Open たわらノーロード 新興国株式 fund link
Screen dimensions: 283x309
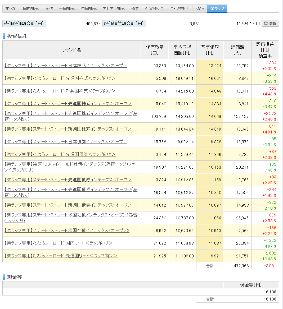point(60,91)
